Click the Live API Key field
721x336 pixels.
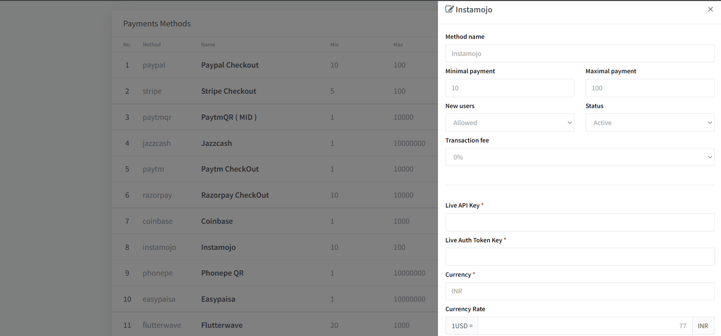pos(580,222)
